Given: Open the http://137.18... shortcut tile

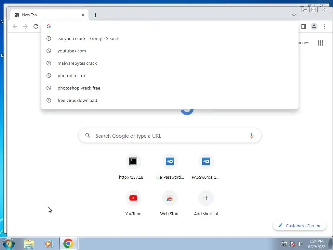Looking at the screenshot, I should coord(133,167).
